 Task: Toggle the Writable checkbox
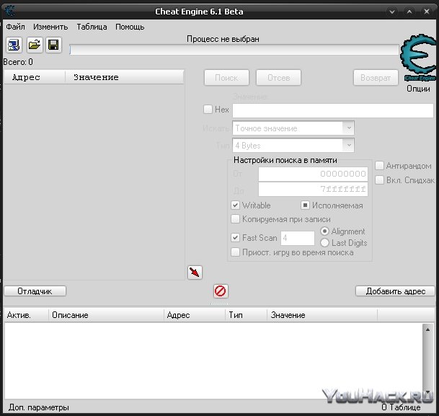[236, 205]
